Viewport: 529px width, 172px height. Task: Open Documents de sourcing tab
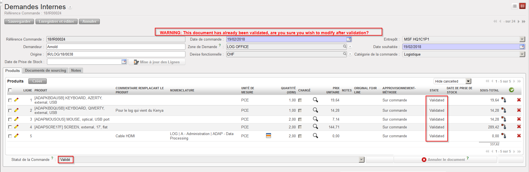[x=46, y=71]
